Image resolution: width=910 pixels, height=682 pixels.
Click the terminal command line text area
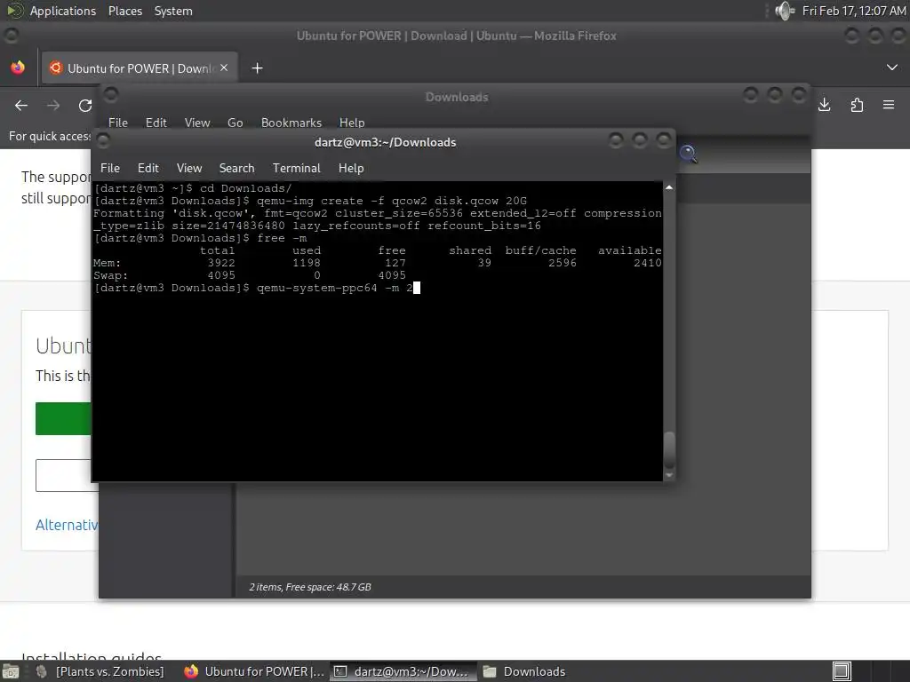coord(377,331)
